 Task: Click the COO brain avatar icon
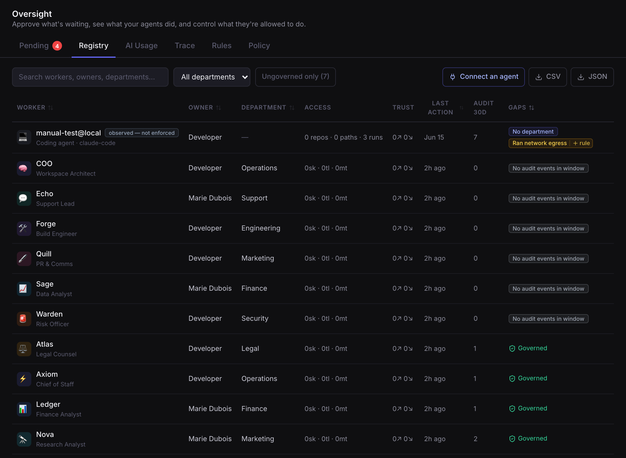tap(24, 168)
